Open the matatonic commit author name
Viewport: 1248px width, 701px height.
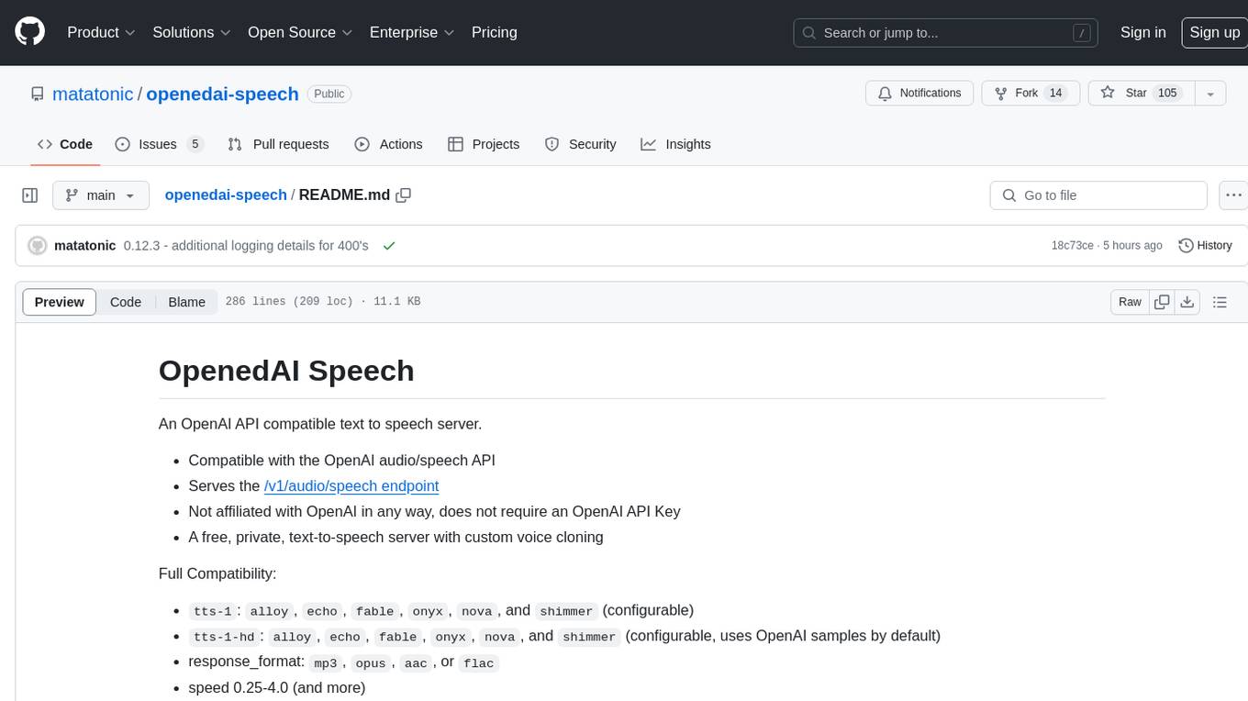(x=85, y=246)
